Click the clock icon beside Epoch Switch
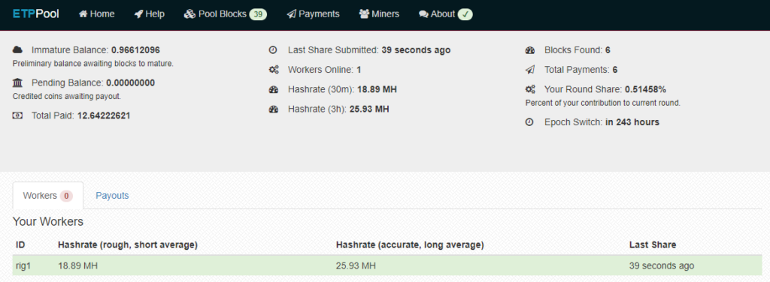The height and width of the screenshot is (282, 770). (x=529, y=122)
